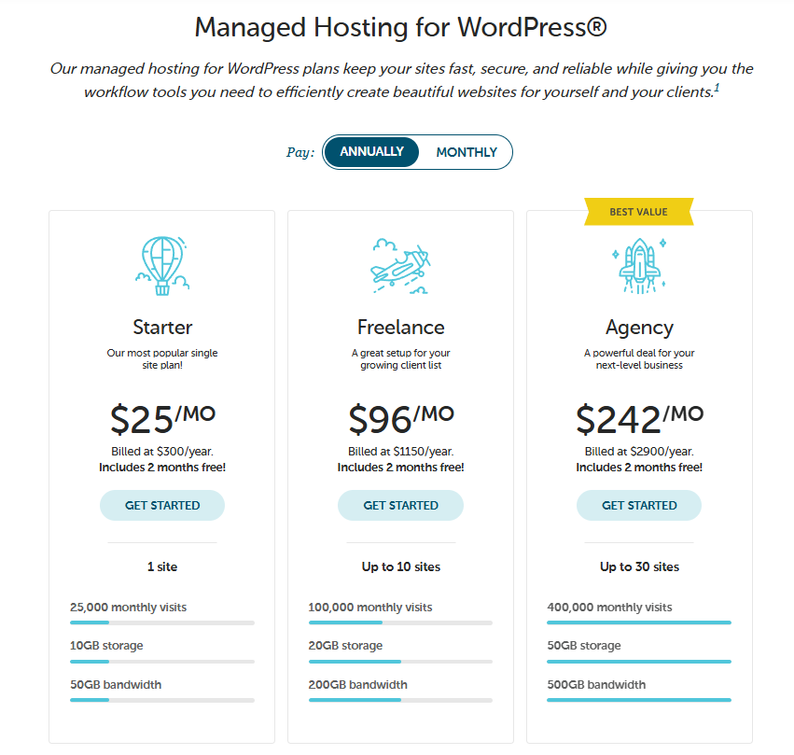
Task: Click the Managed Hosting for WordPress heading
Action: [400, 27]
